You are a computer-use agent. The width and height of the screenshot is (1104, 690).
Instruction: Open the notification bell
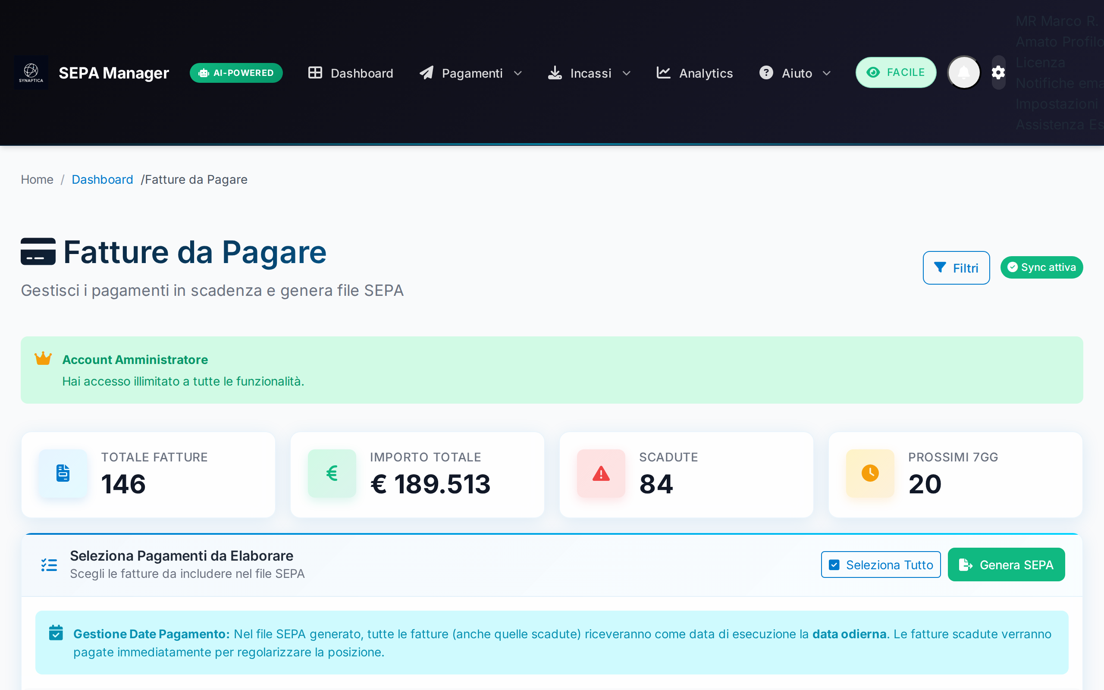tap(963, 72)
